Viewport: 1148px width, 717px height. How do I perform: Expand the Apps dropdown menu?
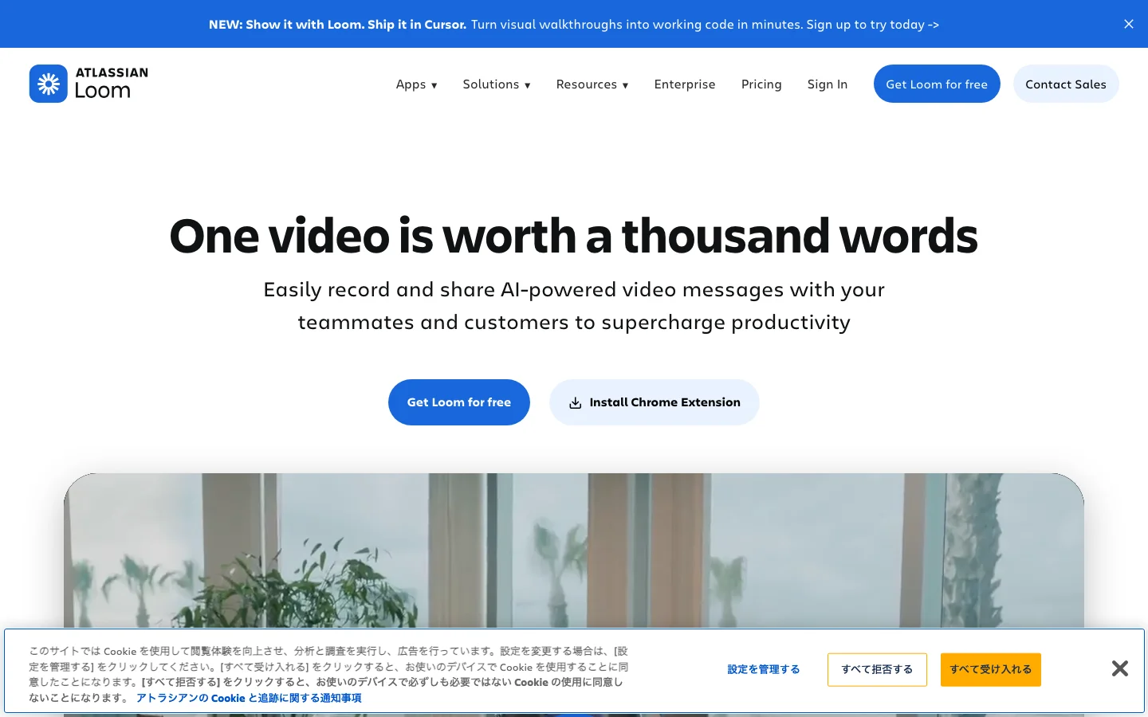coord(417,84)
